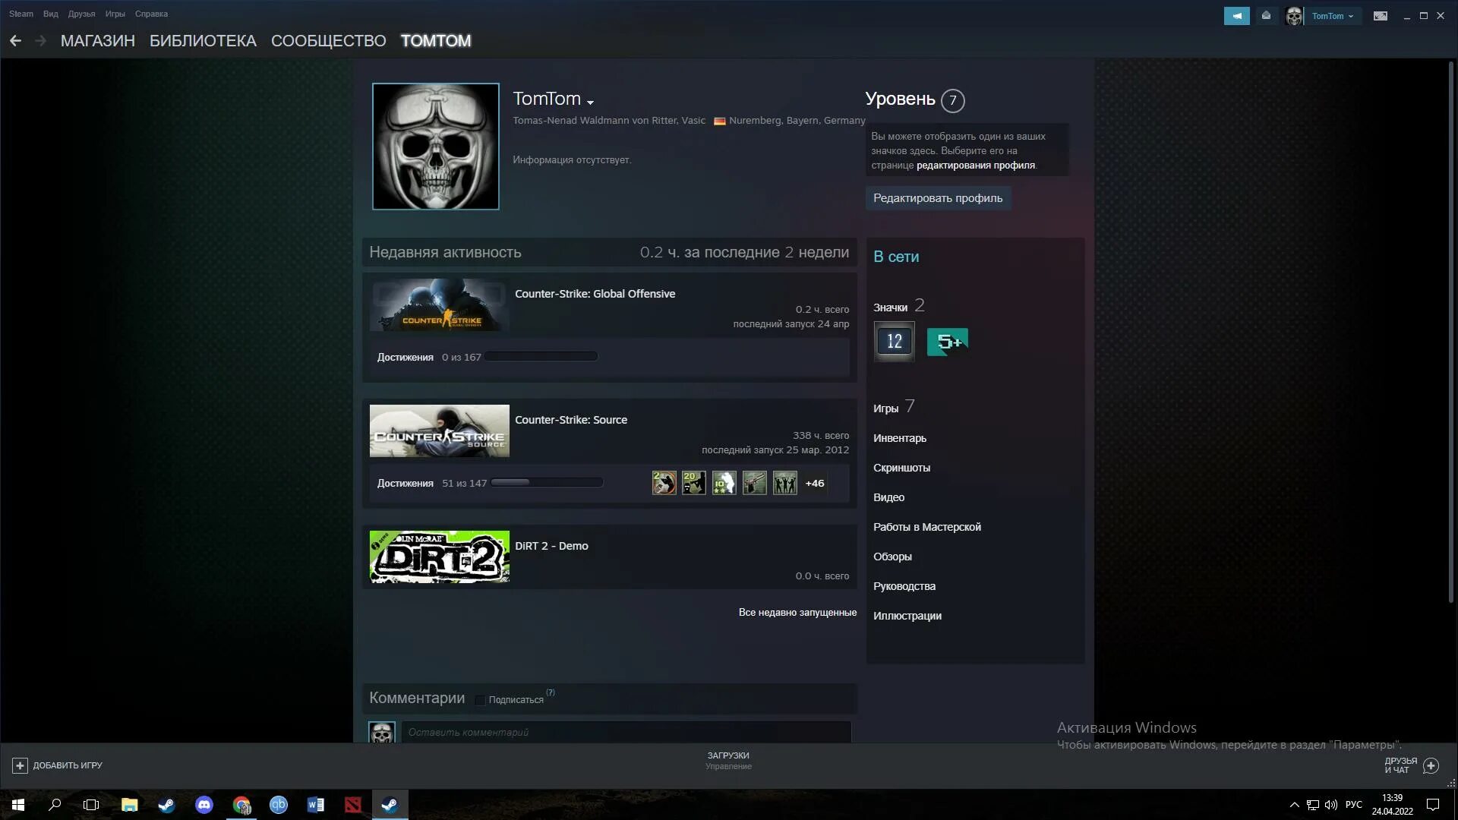Viewport: 1458px width, 820px height.
Task: Open the 5+ games collector badge
Action: click(948, 342)
